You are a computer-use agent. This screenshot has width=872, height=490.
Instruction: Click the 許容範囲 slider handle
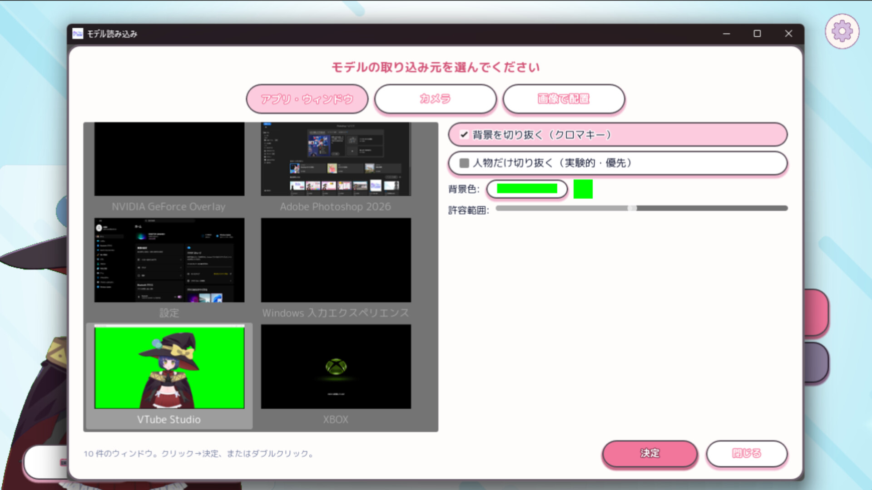coord(632,208)
